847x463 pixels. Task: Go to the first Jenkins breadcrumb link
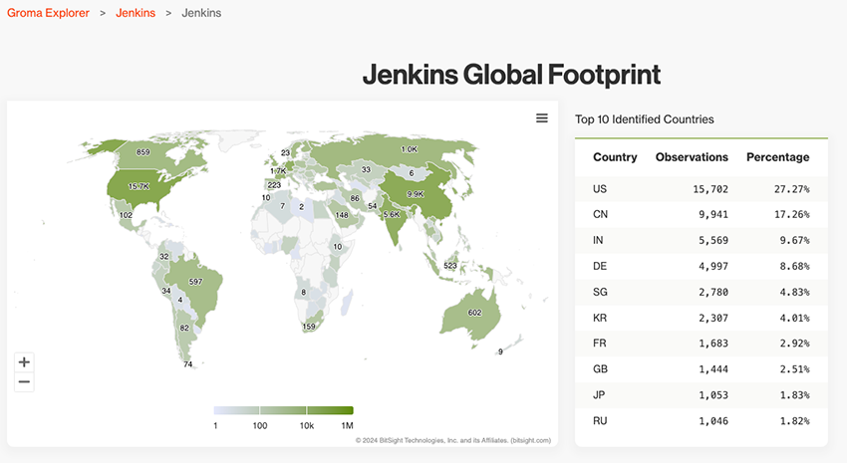click(136, 13)
